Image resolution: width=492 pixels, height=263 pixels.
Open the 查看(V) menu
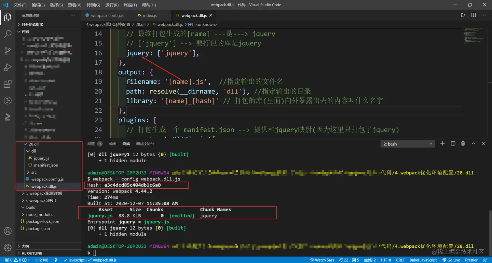[75, 5]
